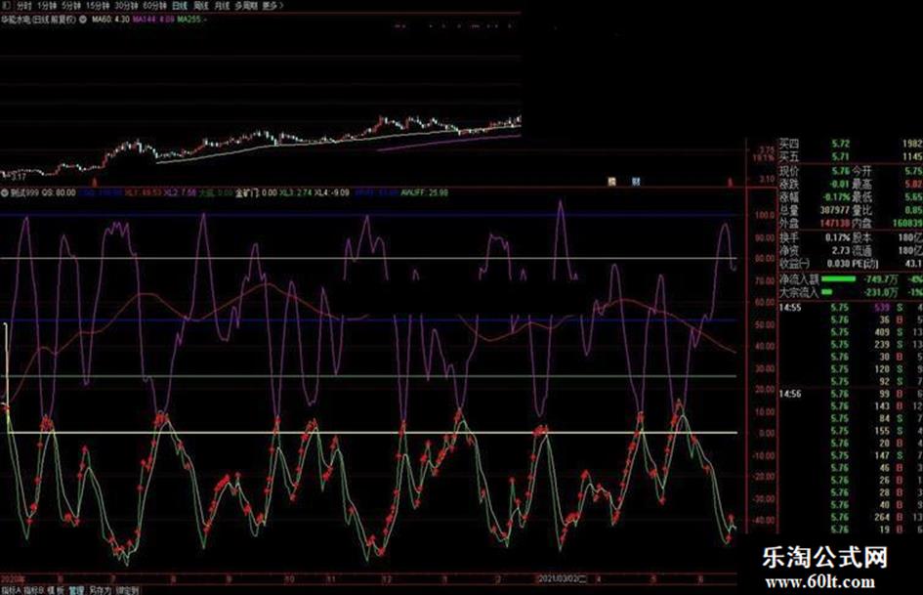Click the 买四 order book row
The height and width of the screenshot is (595, 923).
point(851,144)
